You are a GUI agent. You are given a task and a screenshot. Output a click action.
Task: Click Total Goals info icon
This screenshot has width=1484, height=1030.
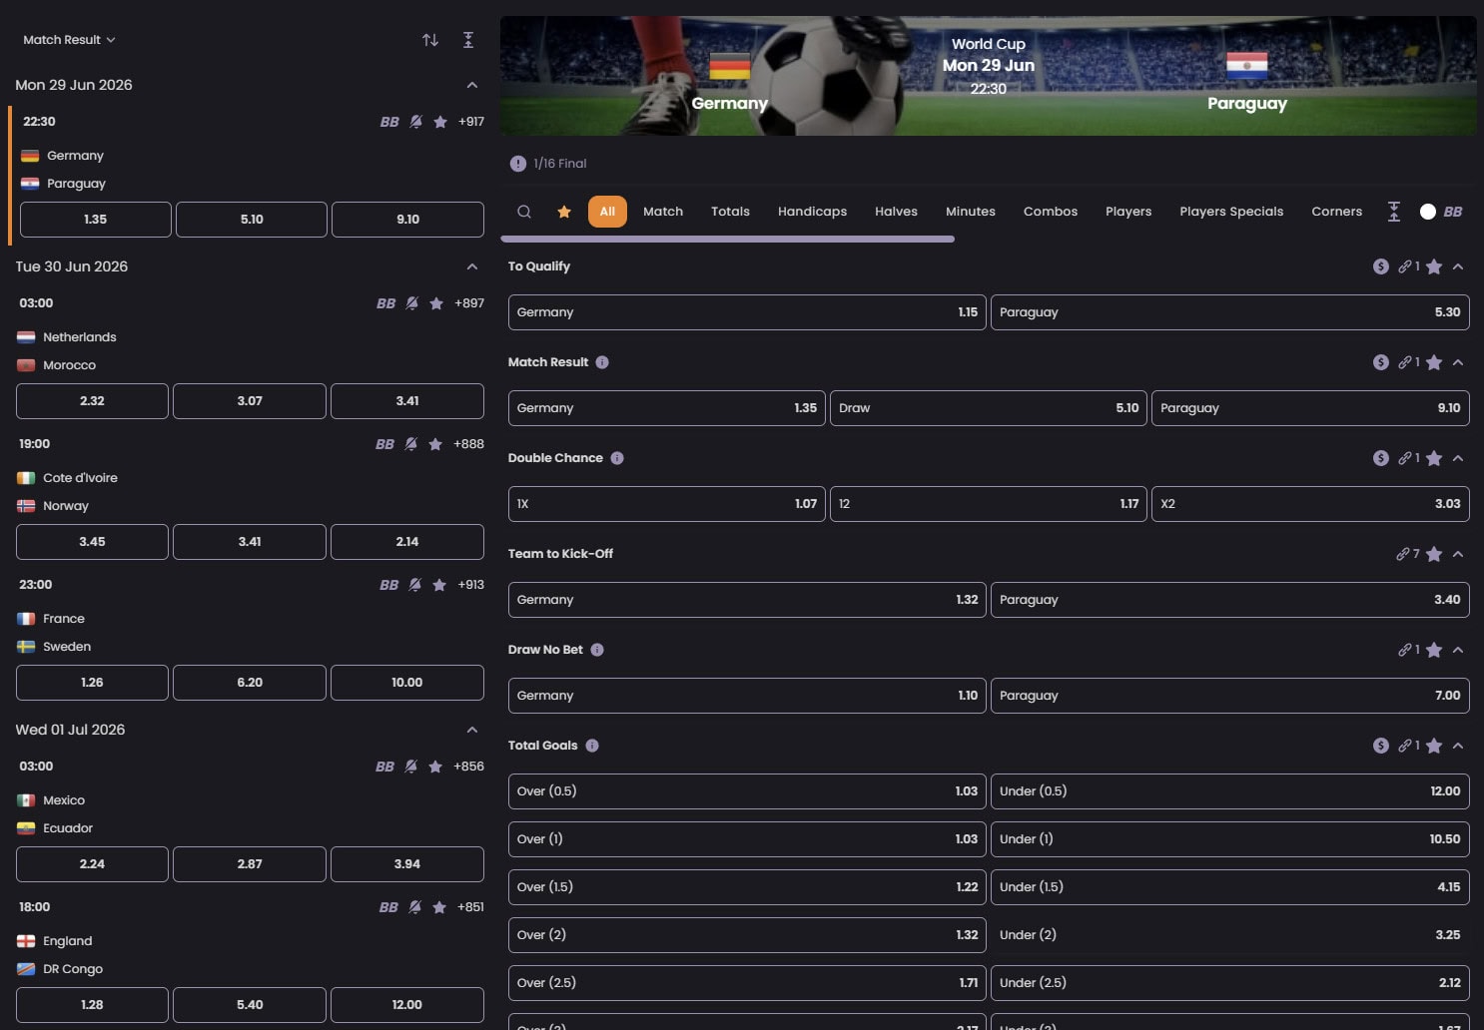pyautogui.click(x=592, y=746)
